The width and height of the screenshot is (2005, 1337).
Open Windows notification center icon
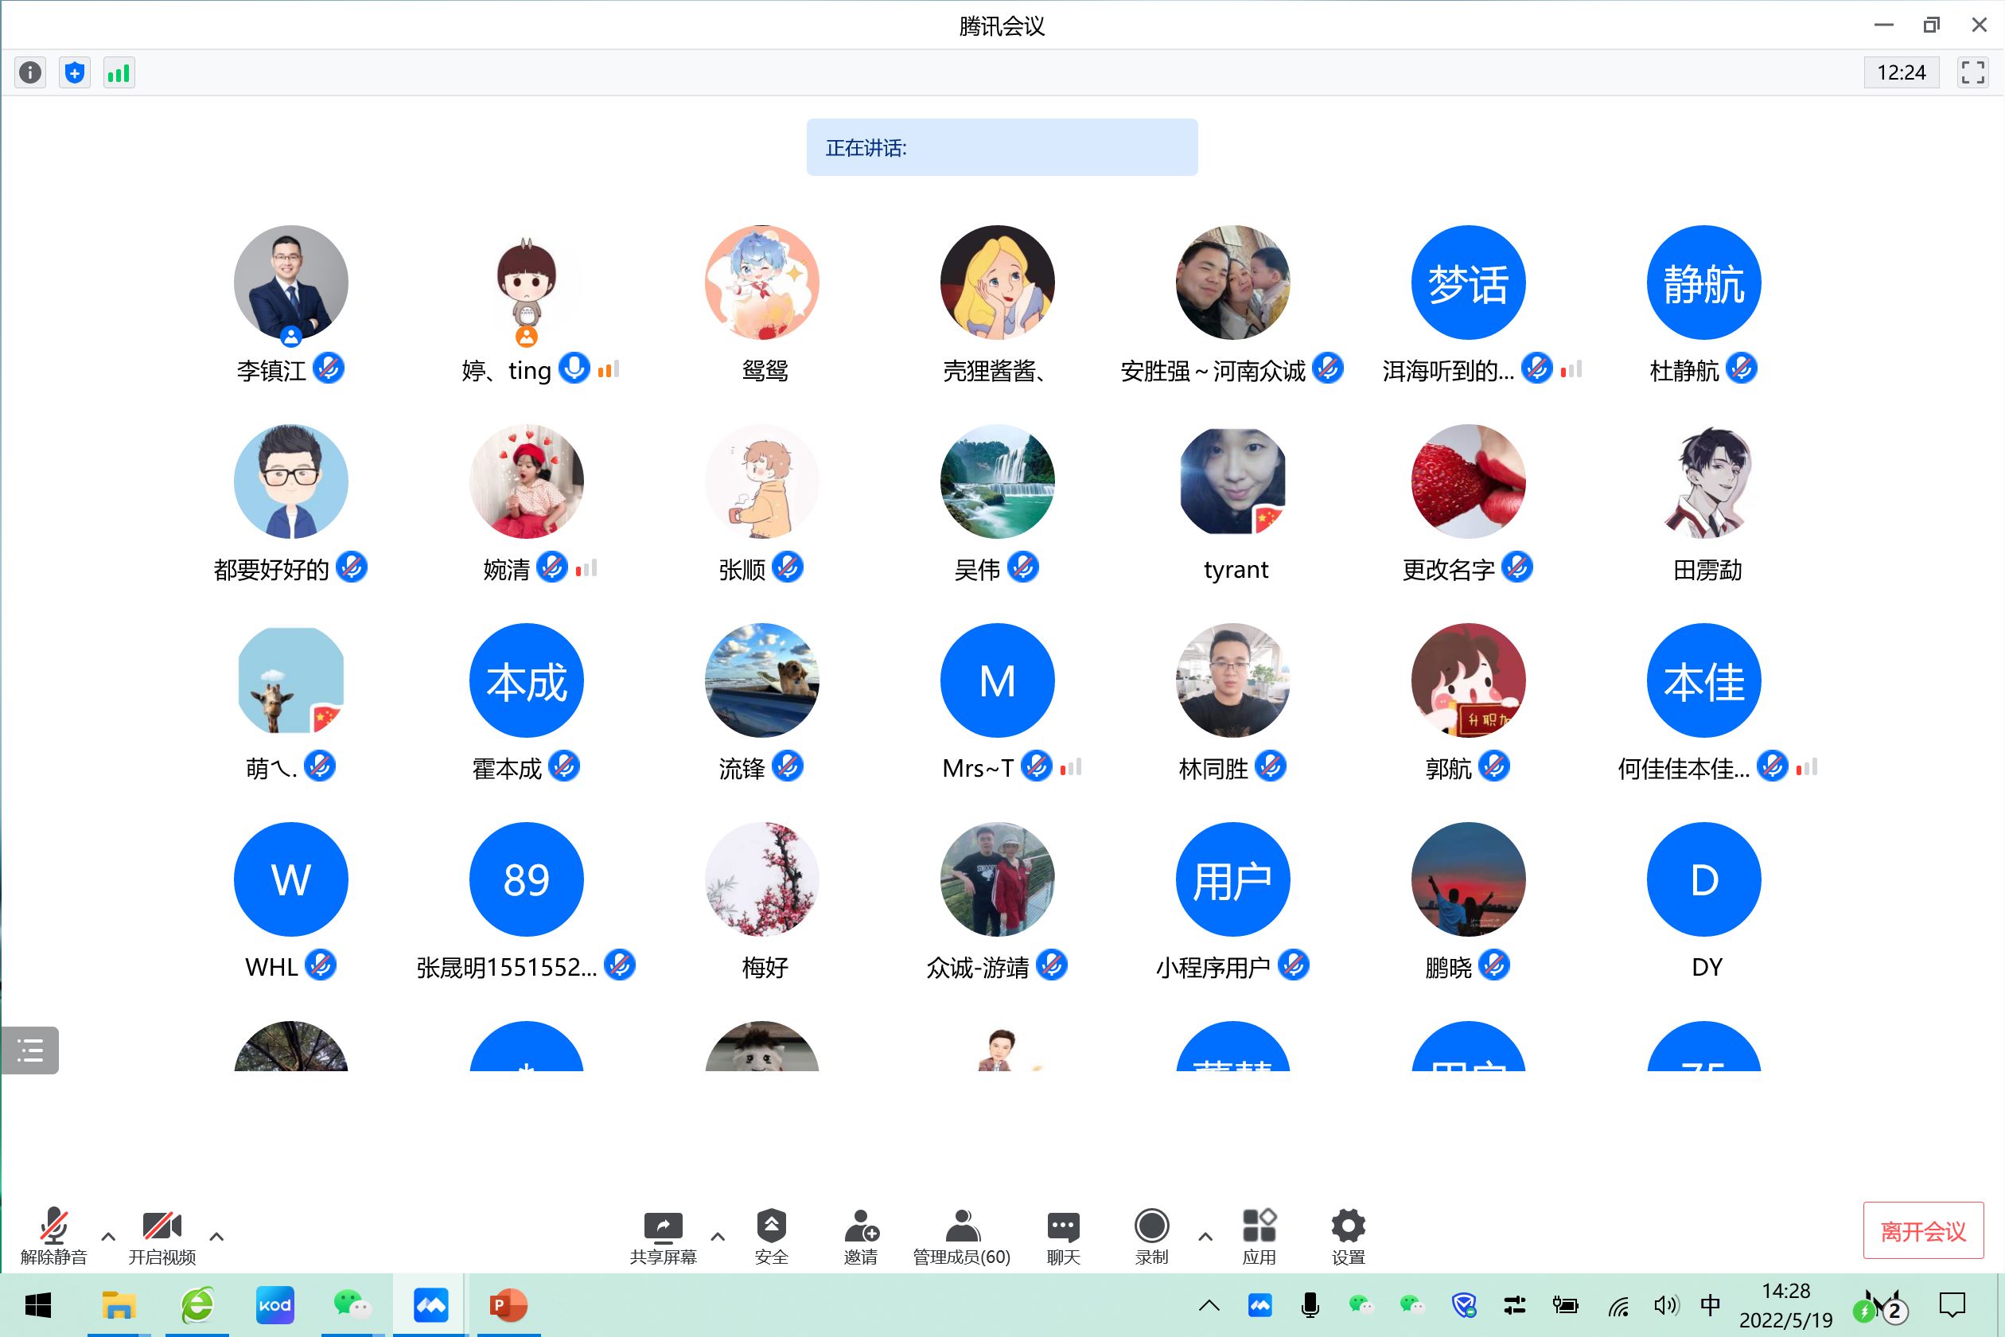[x=1952, y=1304]
